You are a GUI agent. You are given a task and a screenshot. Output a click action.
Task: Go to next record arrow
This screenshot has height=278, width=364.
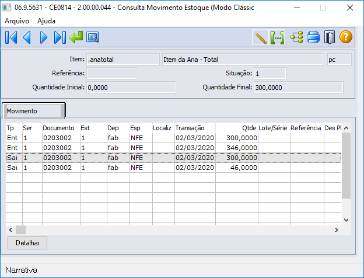(x=43, y=37)
